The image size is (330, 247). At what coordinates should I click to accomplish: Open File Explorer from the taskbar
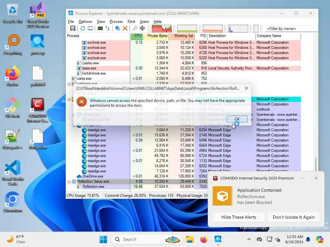[189, 239]
